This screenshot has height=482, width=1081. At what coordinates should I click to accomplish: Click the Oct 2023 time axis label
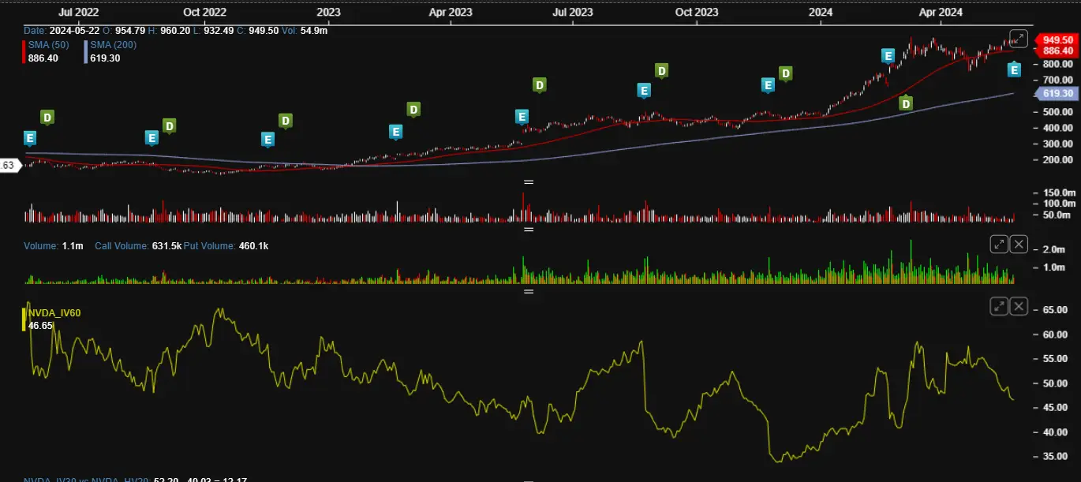click(697, 12)
